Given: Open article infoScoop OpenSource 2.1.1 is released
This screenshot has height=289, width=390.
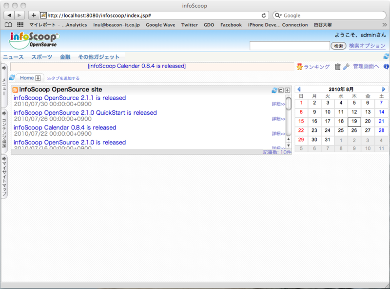Looking at the screenshot, I should (70, 98).
